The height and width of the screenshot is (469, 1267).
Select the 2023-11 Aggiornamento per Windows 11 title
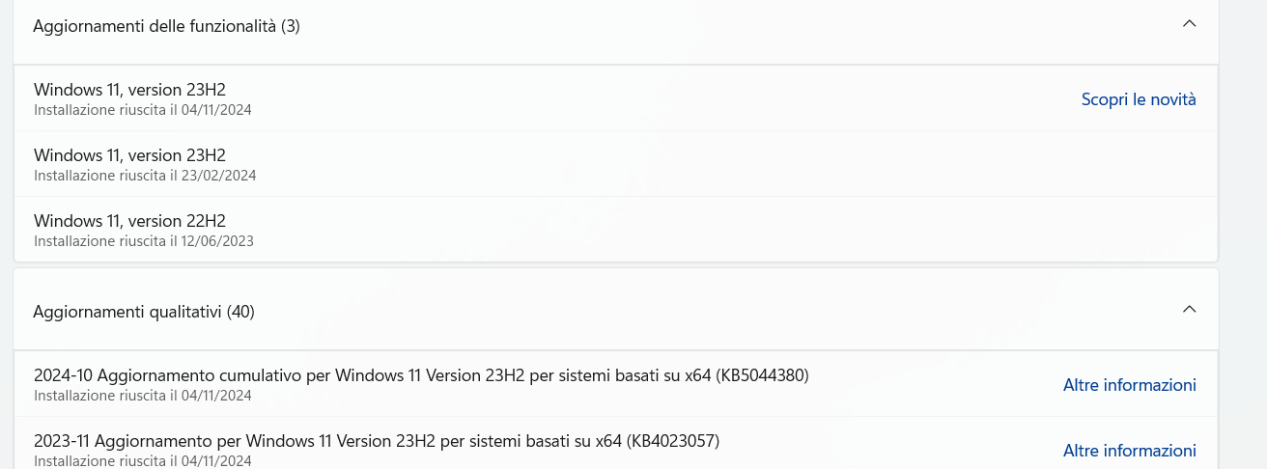tap(377, 441)
